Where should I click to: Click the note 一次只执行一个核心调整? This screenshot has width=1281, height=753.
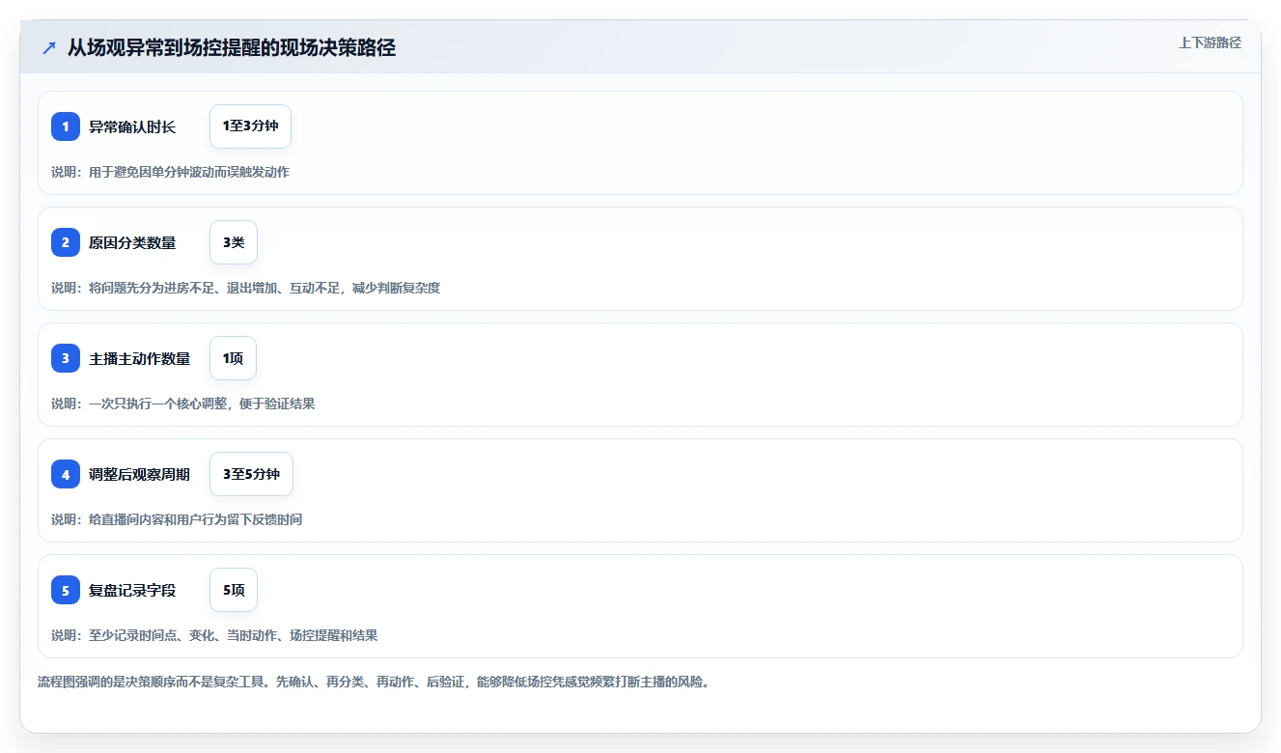point(182,404)
